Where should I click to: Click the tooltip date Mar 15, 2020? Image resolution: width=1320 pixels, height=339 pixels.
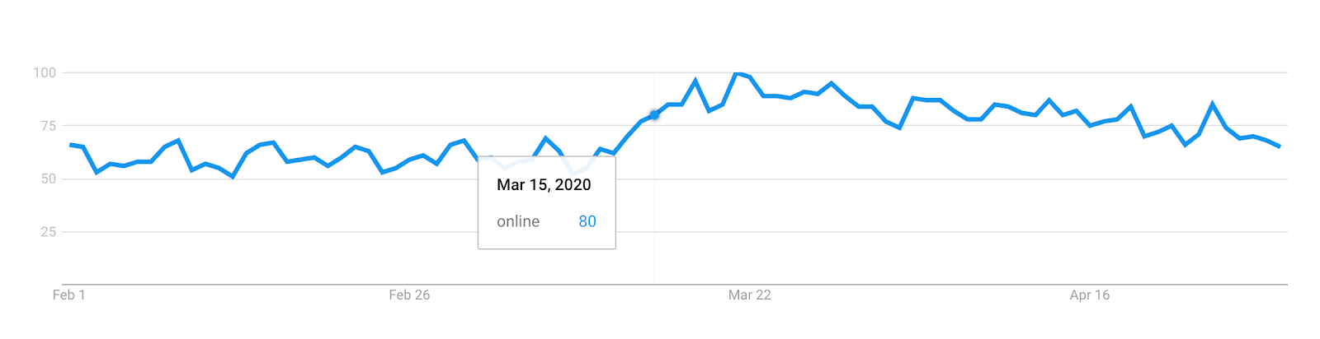(x=544, y=185)
